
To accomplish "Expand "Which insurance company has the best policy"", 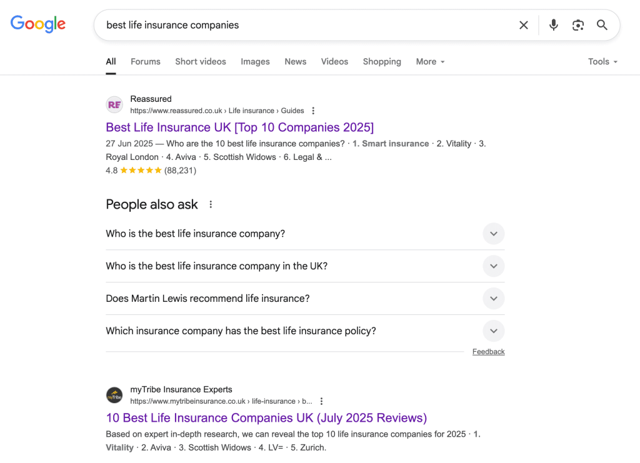I will [493, 331].
